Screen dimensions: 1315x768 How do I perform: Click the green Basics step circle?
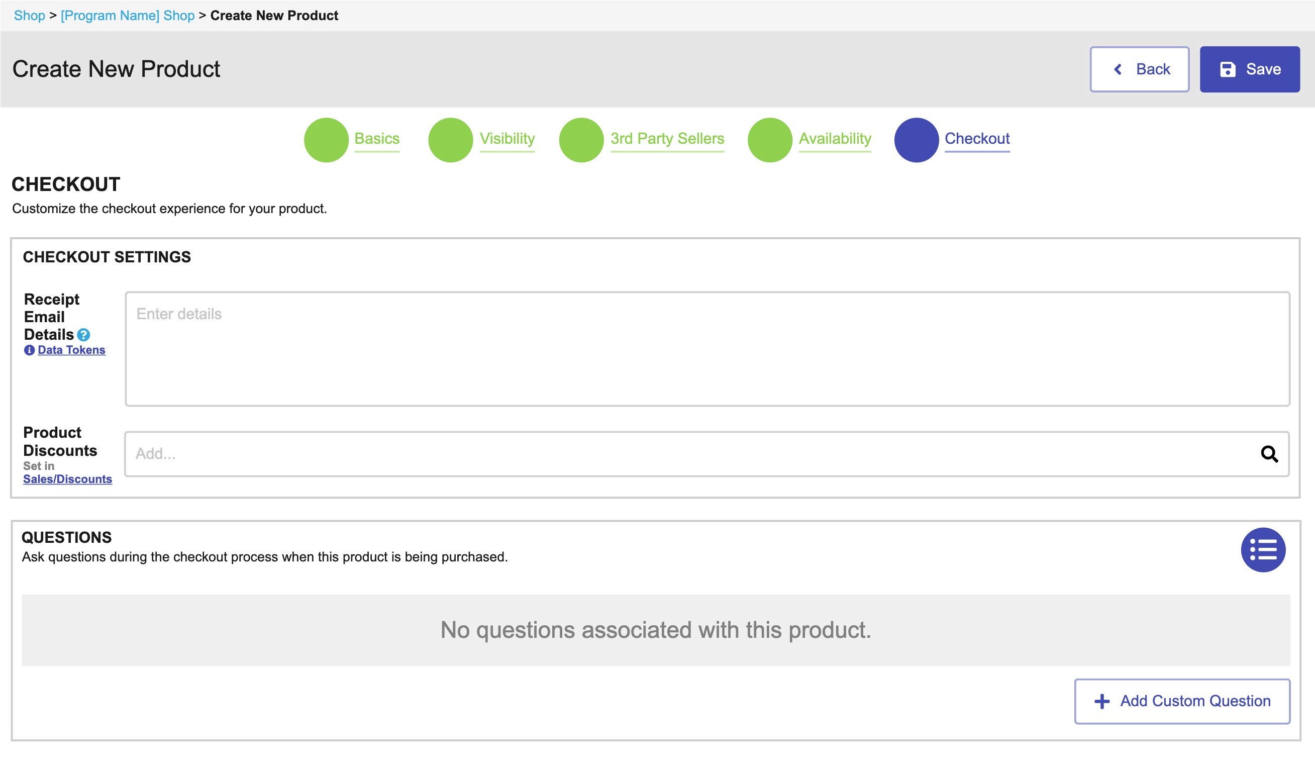coord(326,140)
